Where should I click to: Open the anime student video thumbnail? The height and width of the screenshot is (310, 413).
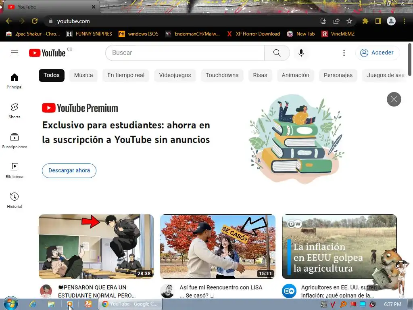click(96, 247)
